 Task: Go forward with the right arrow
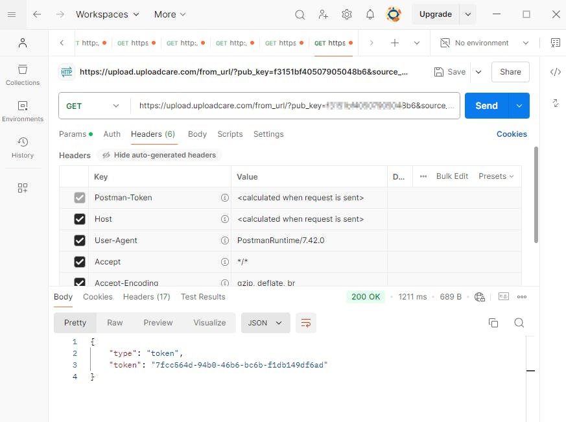click(60, 14)
